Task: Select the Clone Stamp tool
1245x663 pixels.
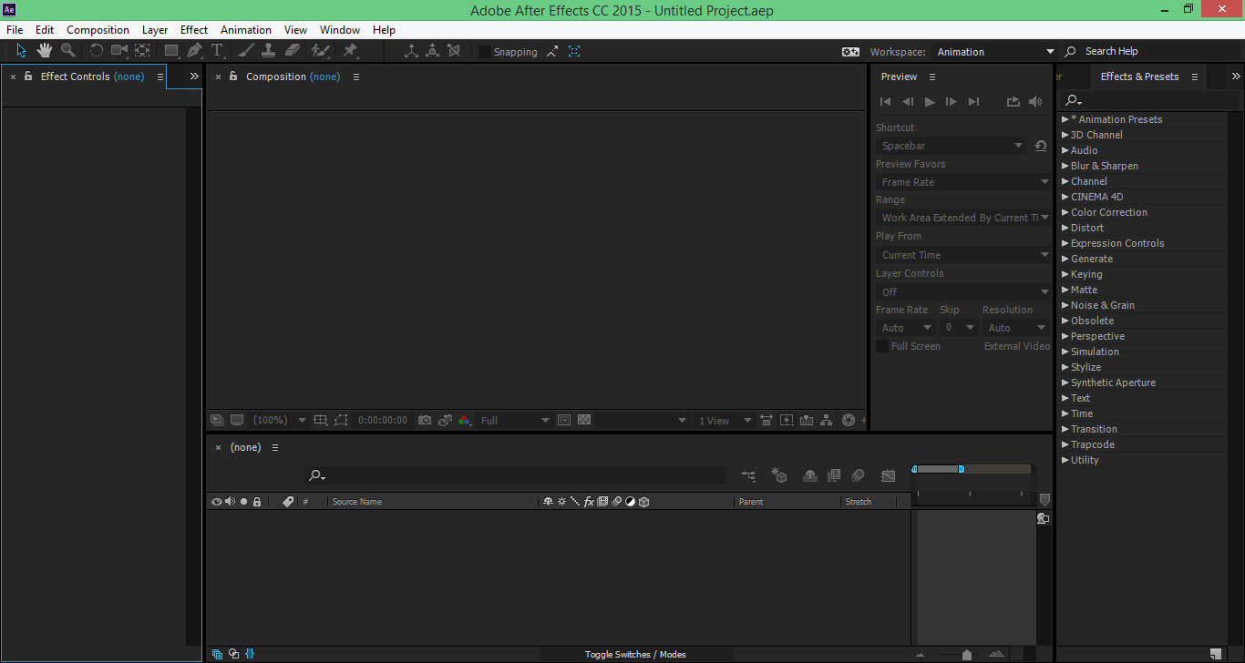Action: tap(269, 51)
